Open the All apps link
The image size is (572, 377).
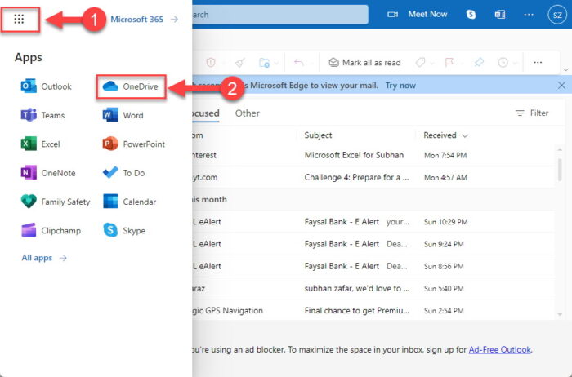coord(44,258)
